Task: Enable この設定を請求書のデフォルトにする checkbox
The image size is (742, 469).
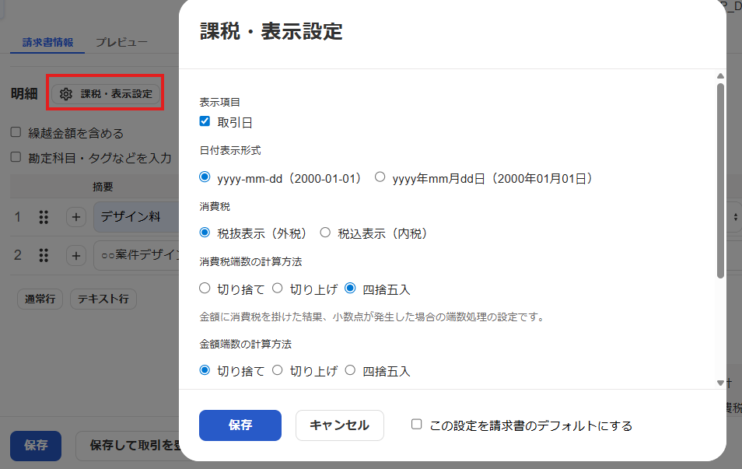Action: click(x=417, y=425)
